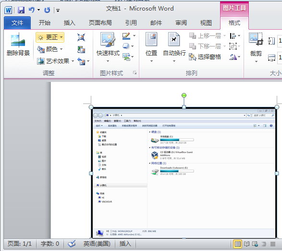Click the 裁剪 crop icon
The height and width of the screenshot is (251, 282).
256,39
